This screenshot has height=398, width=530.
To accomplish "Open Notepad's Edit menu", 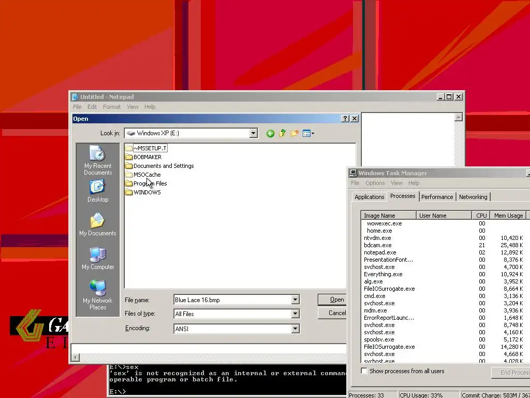I will [x=92, y=107].
